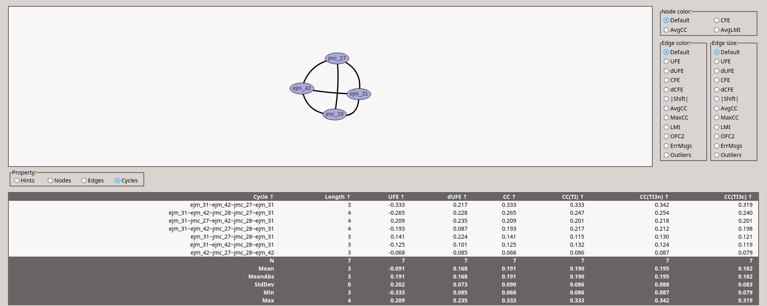Viewport: 767px width, 306px height.
Task: Sort by the Length column header
Action: click(x=337, y=197)
